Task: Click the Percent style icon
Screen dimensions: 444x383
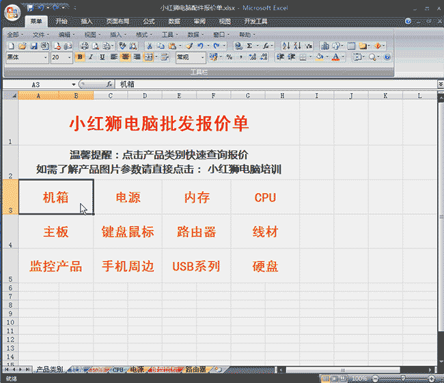Action: [230, 57]
